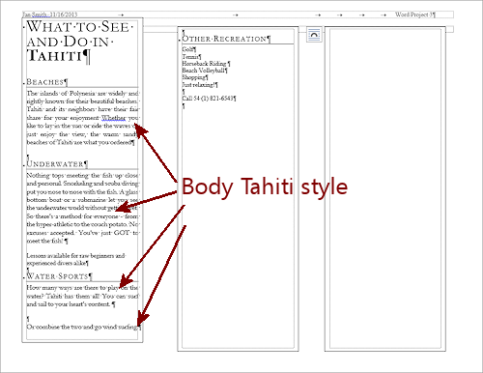This screenshot has width=483, height=373.
Task: Click the Water Sports heading
Action: (x=59, y=276)
